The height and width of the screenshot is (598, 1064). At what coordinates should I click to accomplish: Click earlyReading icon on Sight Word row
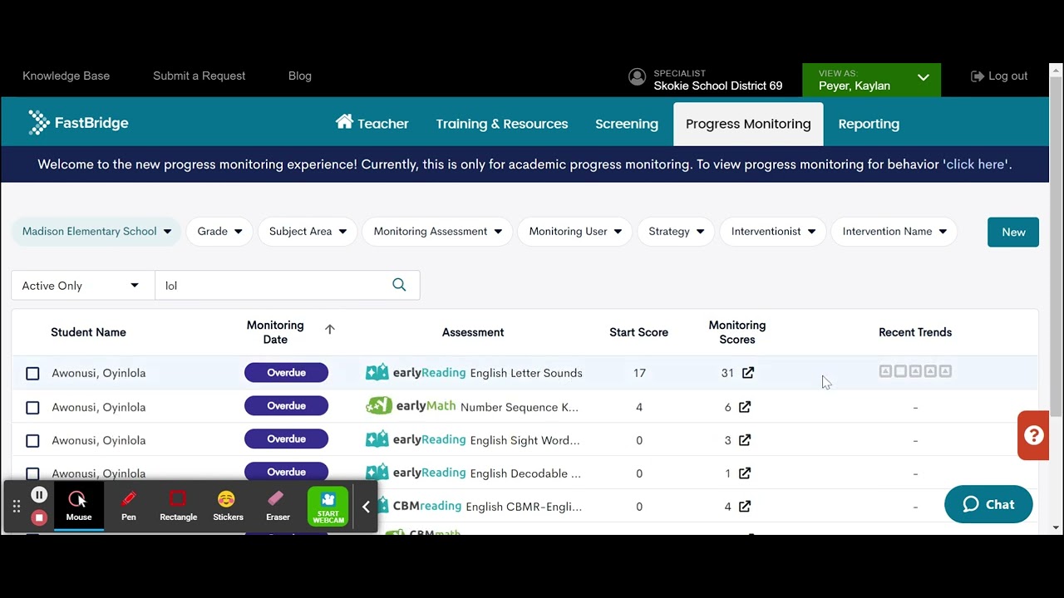[377, 439]
